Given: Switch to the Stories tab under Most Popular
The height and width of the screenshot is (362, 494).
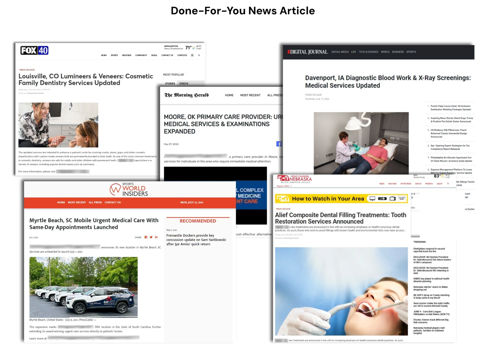Looking at the screenshot, I should pos(170,84).
